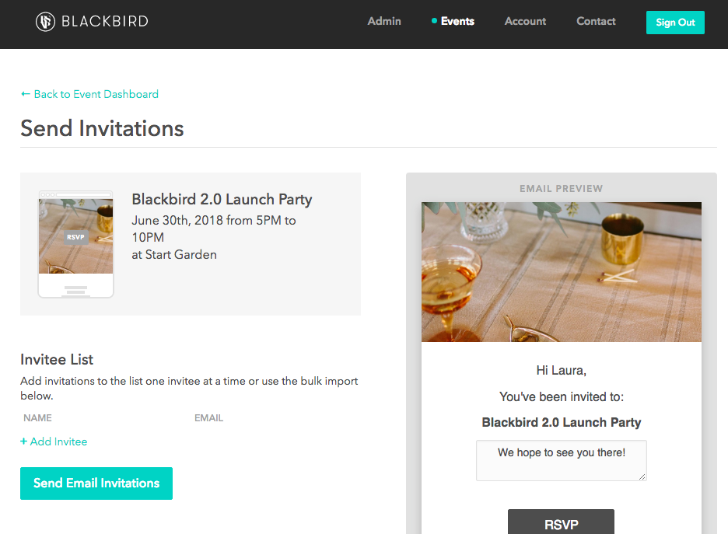Viewport: 728px width, 534px height.
Task: Click the Invitee List heading
Action: point(57,360)
